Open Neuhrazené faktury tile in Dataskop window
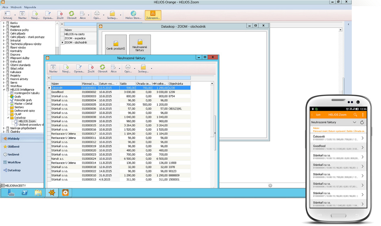Viewport: 381px width, 226px height. point(140,45)
